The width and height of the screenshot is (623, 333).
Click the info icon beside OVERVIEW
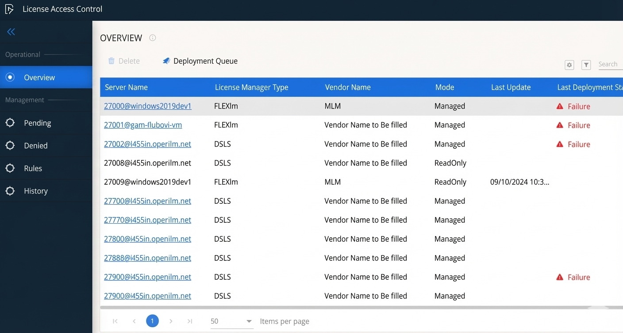pyautogui.click(x=153, y=38)
